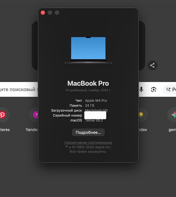Image resolution: width=176 pixels, height=197 pixels.
Task: Click the MacBook Pro laptop image
Action: [88, 50]
